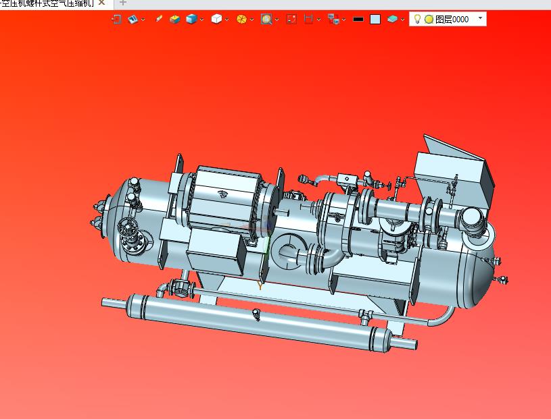
Task: Click the red square frame icon
Action: (291, 19)
